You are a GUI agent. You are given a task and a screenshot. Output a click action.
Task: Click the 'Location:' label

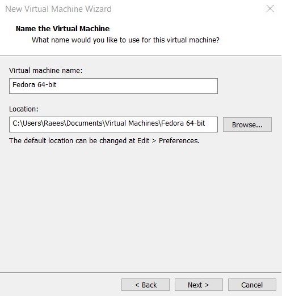point(24,109)
